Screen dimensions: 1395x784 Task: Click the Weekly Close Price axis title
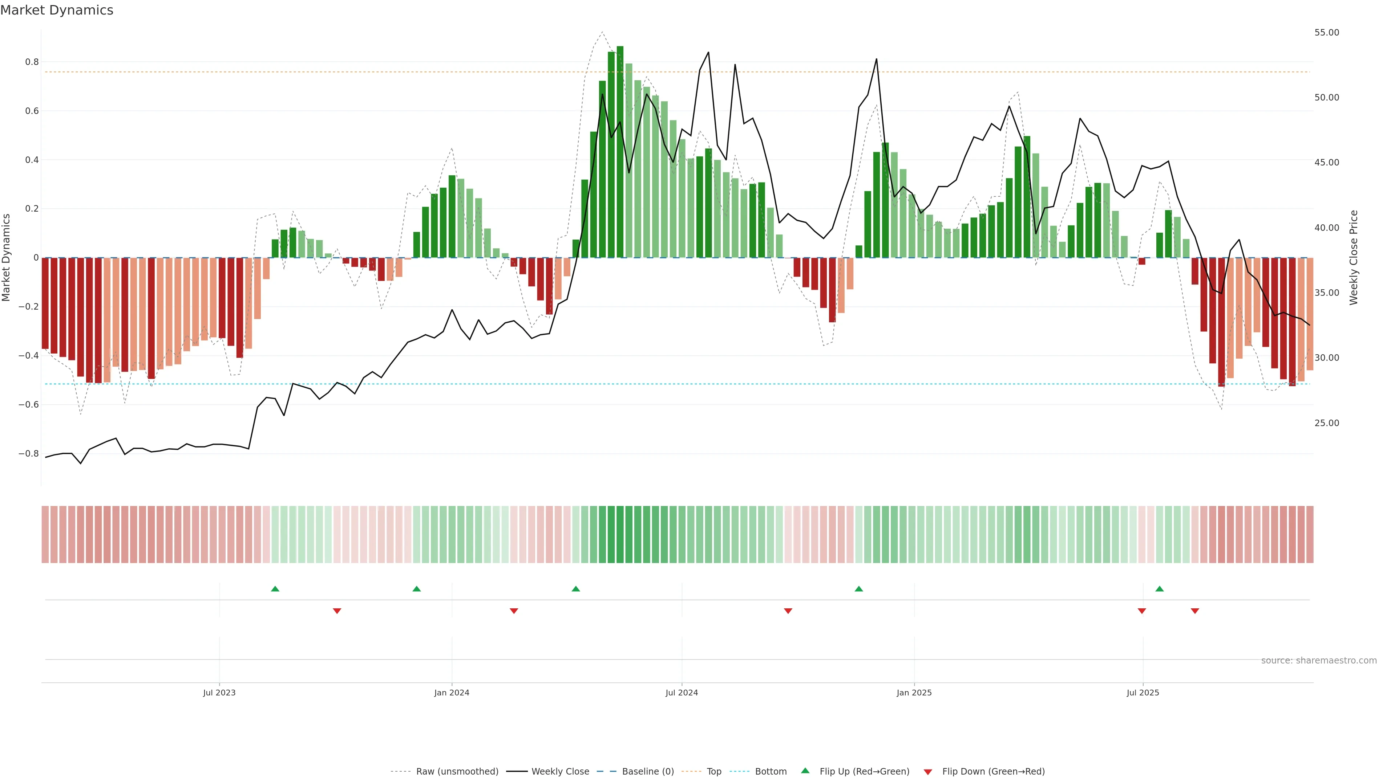point(1353,258)
